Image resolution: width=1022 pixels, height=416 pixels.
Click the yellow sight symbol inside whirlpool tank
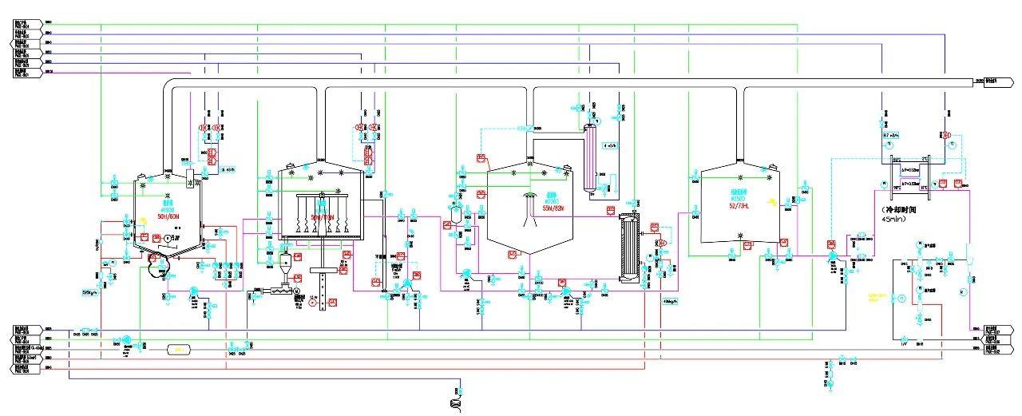pyautogui.click(x=770, y=201)
